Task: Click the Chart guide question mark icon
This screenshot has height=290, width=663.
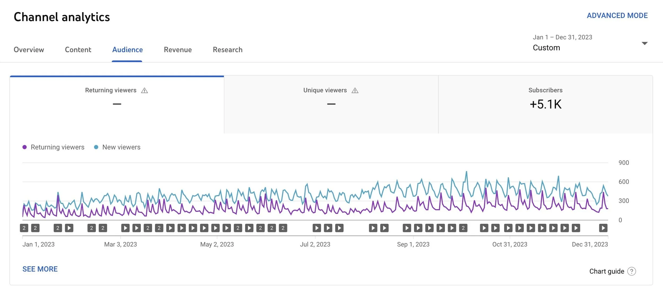Action: [631, 271]
